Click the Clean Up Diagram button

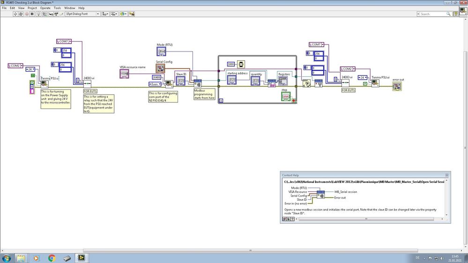pos(132,14)
